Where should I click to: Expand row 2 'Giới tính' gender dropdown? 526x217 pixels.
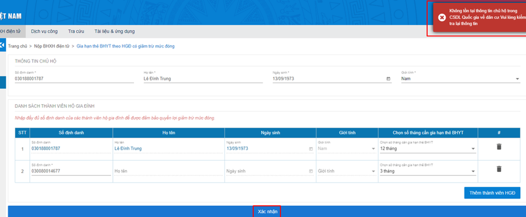(373, 171)
